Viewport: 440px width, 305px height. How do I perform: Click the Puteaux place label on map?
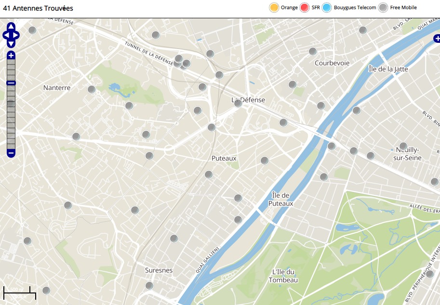224,158
